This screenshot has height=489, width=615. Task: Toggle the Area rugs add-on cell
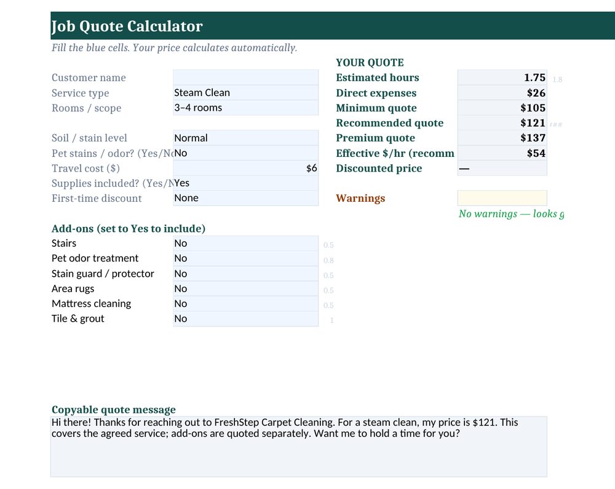[245, 288]
